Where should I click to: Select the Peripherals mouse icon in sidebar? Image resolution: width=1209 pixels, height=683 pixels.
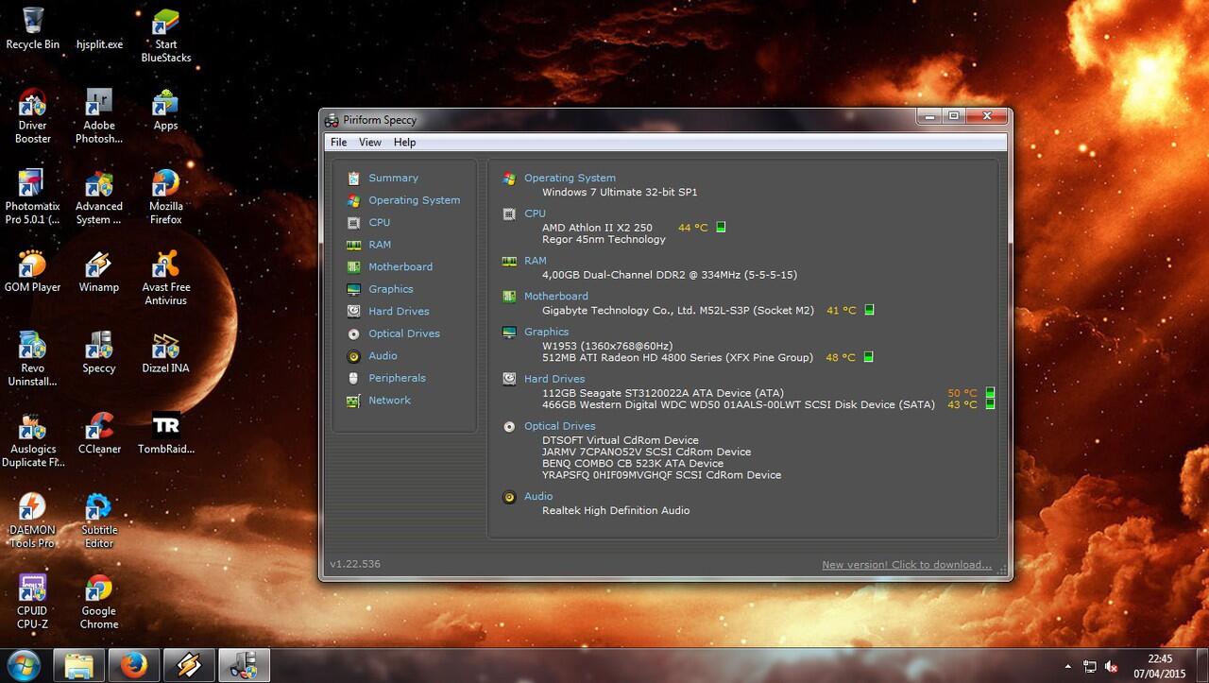(353, 378)
